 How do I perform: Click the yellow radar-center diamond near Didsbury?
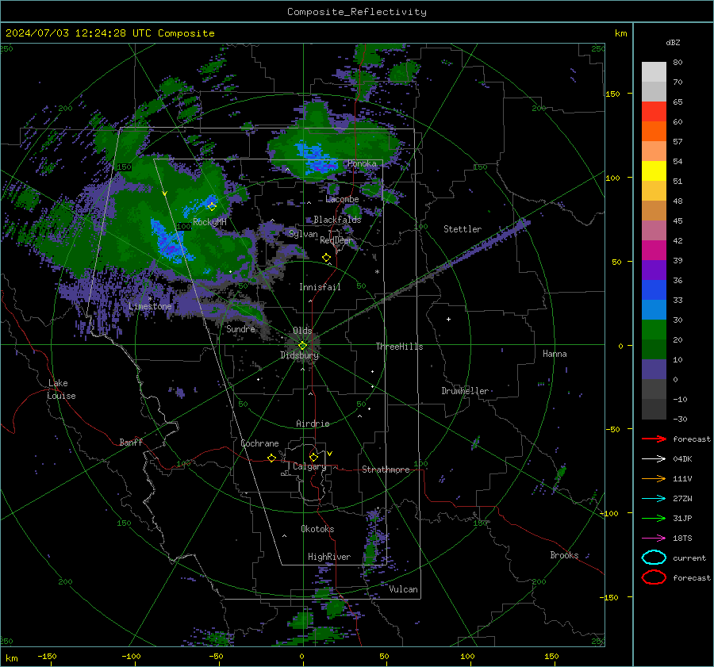[x=303, y=346]
